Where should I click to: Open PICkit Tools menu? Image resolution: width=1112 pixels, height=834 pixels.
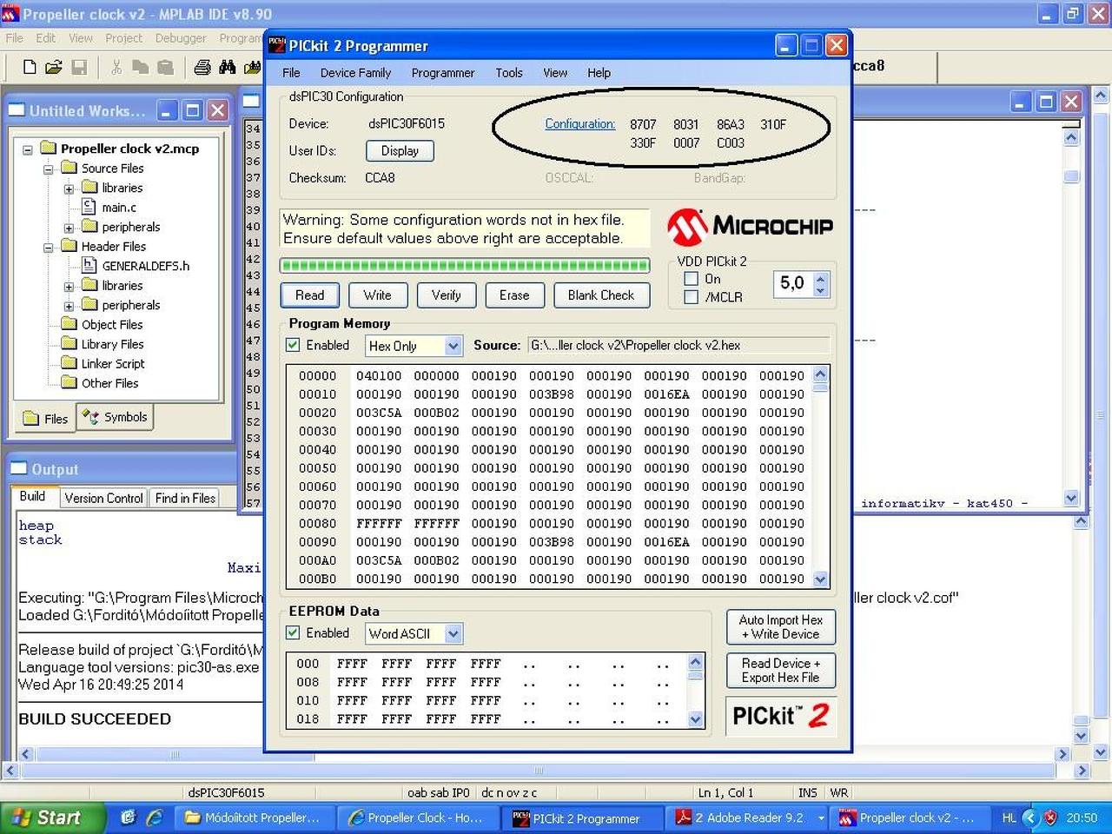(x=509, y=73)
